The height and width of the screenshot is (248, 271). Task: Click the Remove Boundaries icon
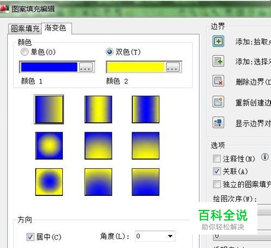point(218,81)
